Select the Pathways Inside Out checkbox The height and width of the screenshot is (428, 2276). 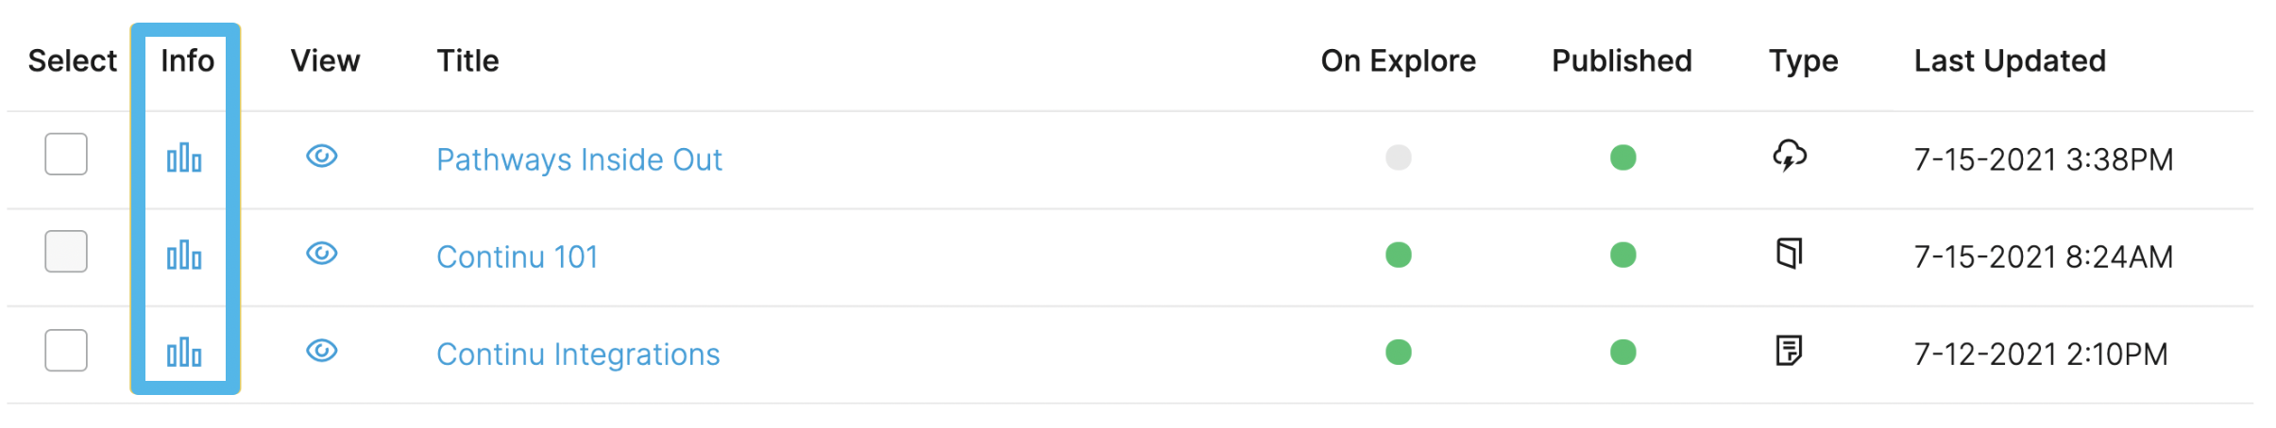tap(66, 154)
